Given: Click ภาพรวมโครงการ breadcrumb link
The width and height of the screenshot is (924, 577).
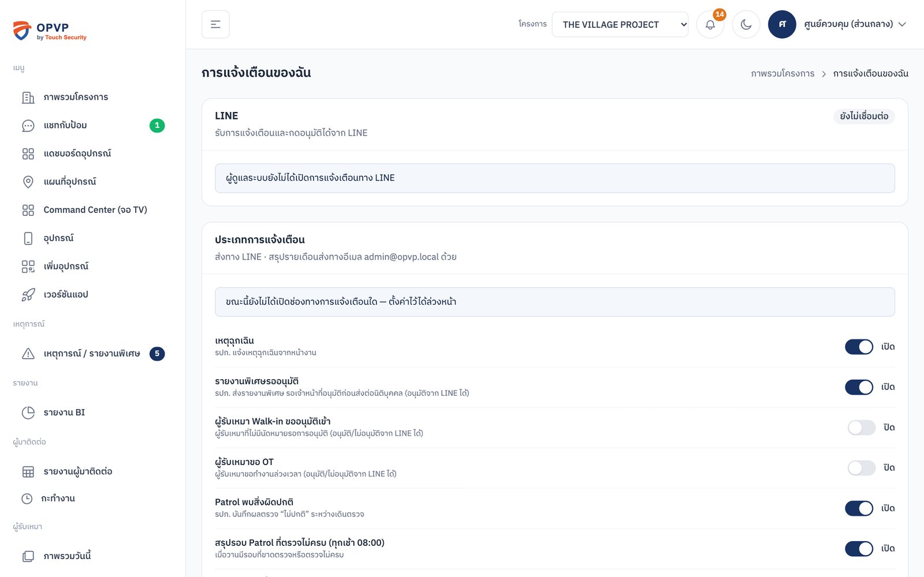Looking at the screenshot, I should pyautogui.click(x=783, y=73).
